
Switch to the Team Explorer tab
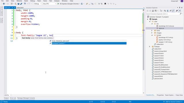pyautogui.click(x=170, y=95)
